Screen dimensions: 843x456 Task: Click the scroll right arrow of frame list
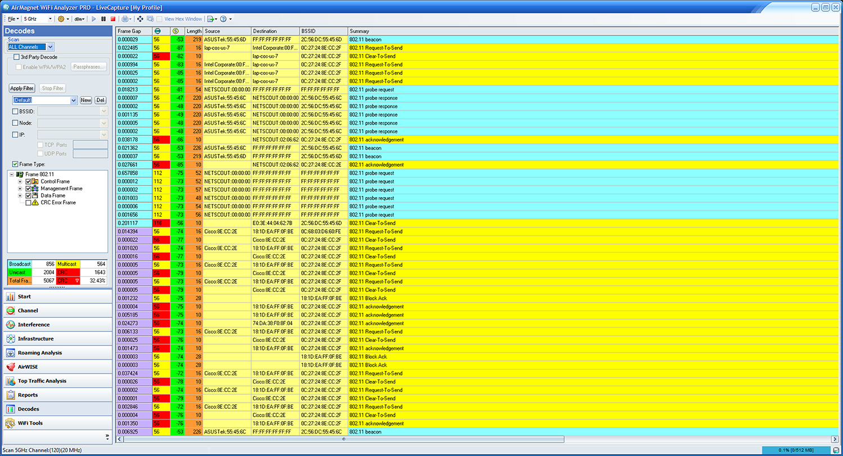point(835,439)
